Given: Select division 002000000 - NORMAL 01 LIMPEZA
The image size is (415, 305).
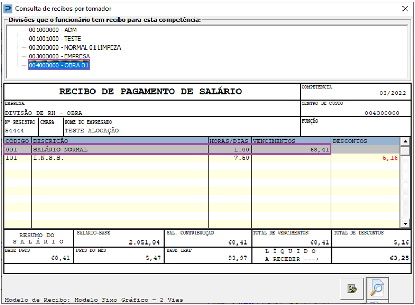Looking at the screenshot, I should point(75,47).
